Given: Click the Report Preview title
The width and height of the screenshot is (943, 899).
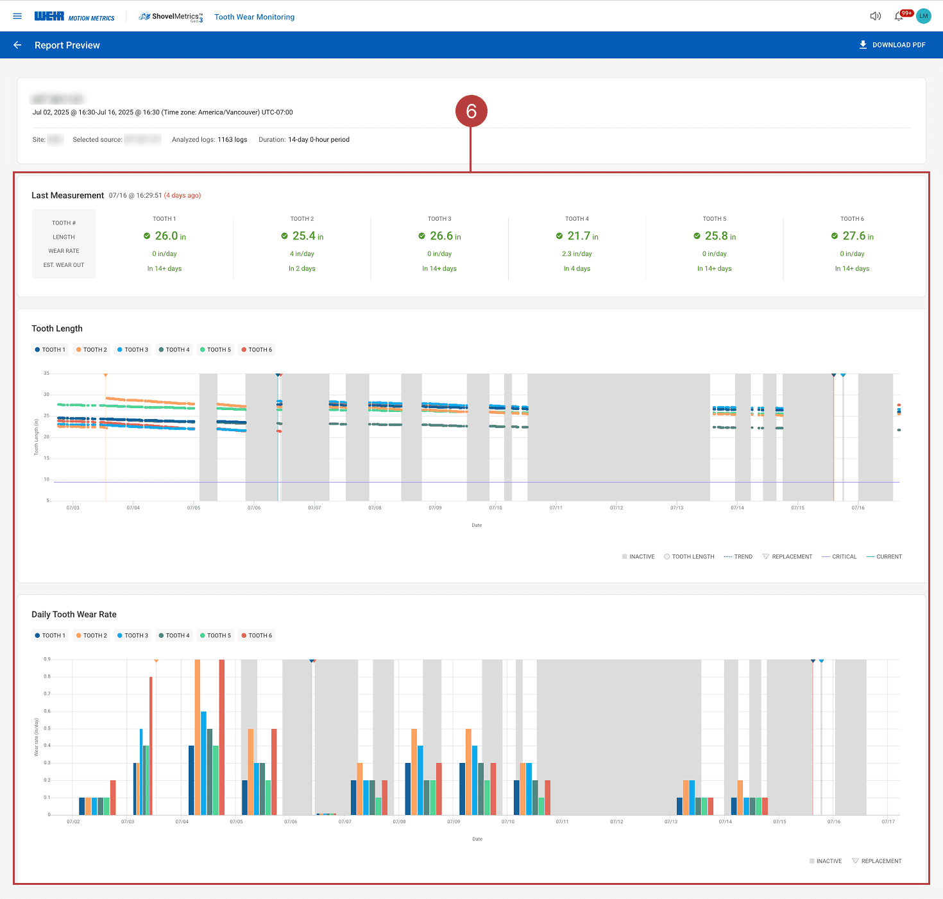Looking at the screenshot, I should (x=67, y=45).
